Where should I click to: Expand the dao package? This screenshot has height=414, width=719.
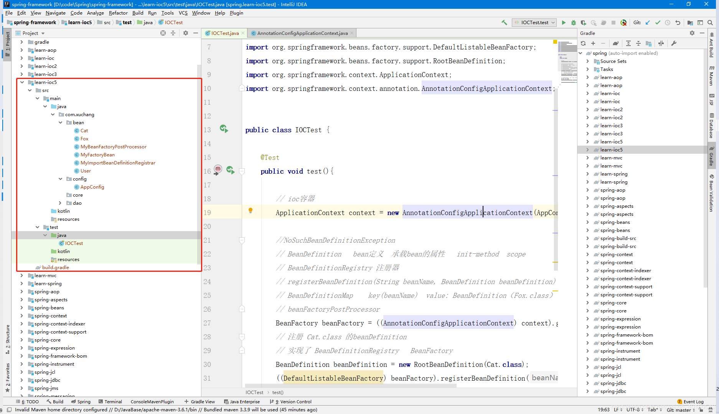[60, 203]
